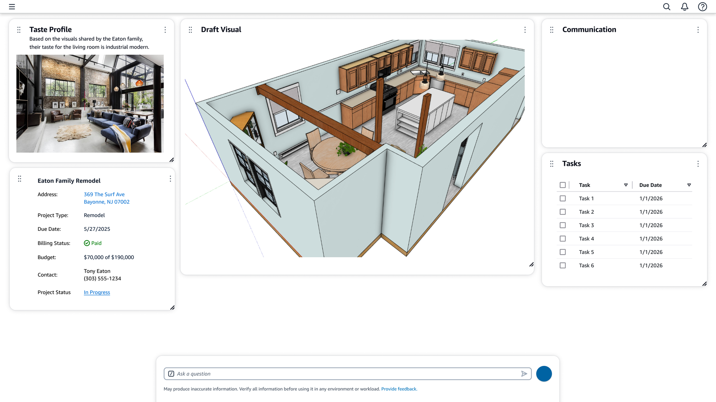Check the Task 1 checkbox
This screenshot has height=402, width=716.
[x=563, y=198]
